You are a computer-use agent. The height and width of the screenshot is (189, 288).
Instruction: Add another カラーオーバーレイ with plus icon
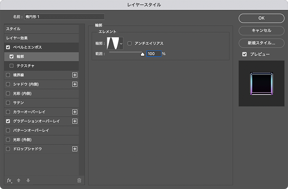[x=75, y=112]
